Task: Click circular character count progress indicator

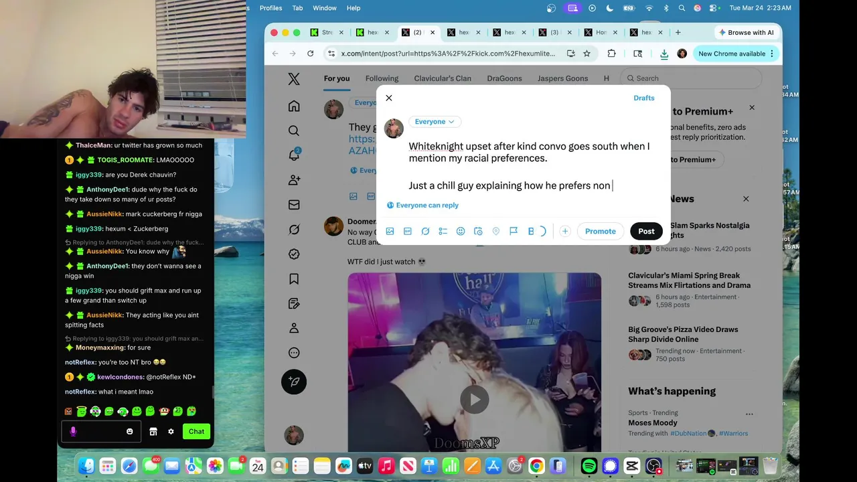Action: click(x=543, y=231)
